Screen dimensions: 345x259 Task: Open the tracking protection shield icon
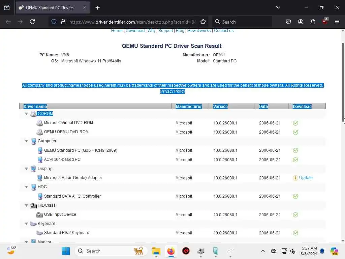coord(54,22)
